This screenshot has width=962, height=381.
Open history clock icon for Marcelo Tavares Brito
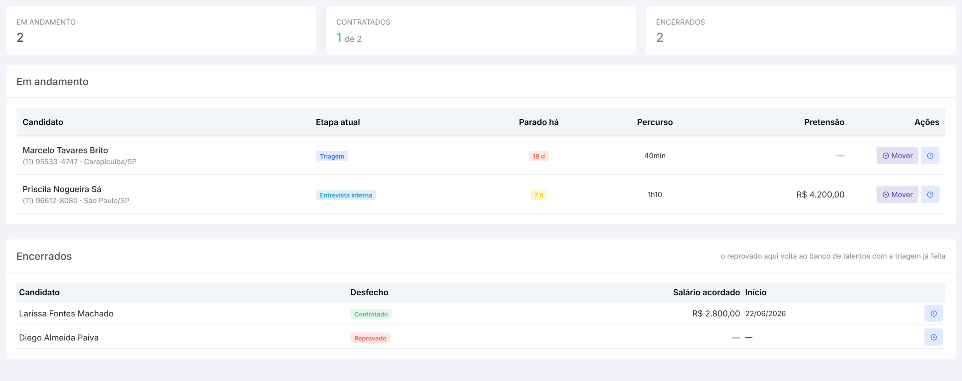930,156
